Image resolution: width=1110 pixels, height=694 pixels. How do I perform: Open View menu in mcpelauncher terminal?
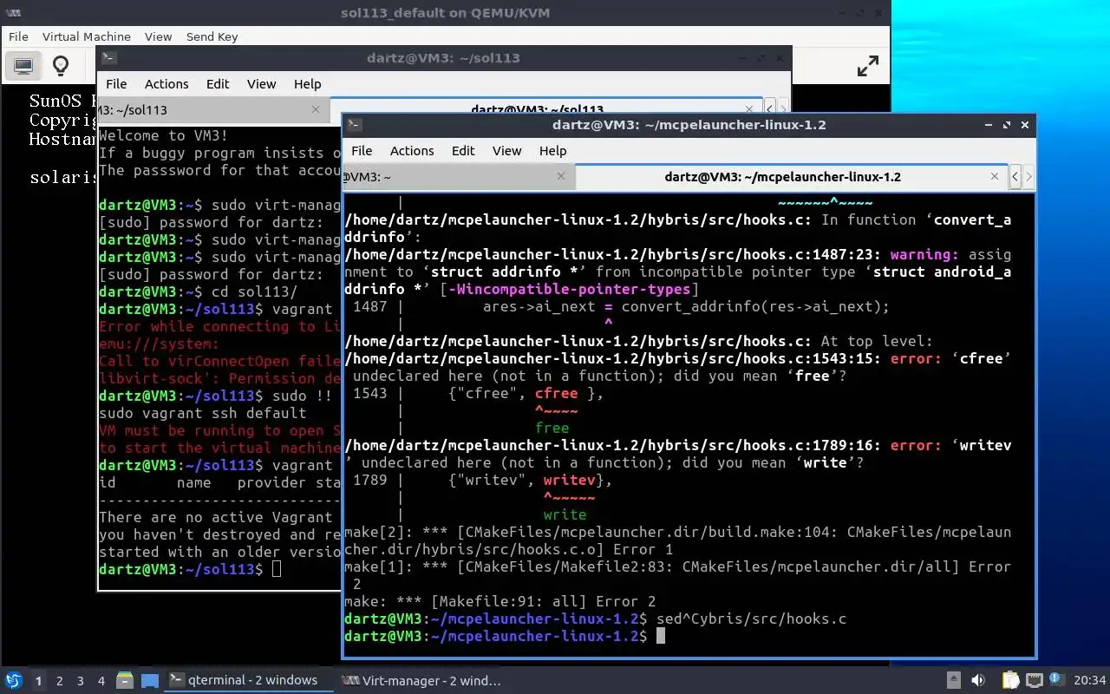tap(507, 150)
